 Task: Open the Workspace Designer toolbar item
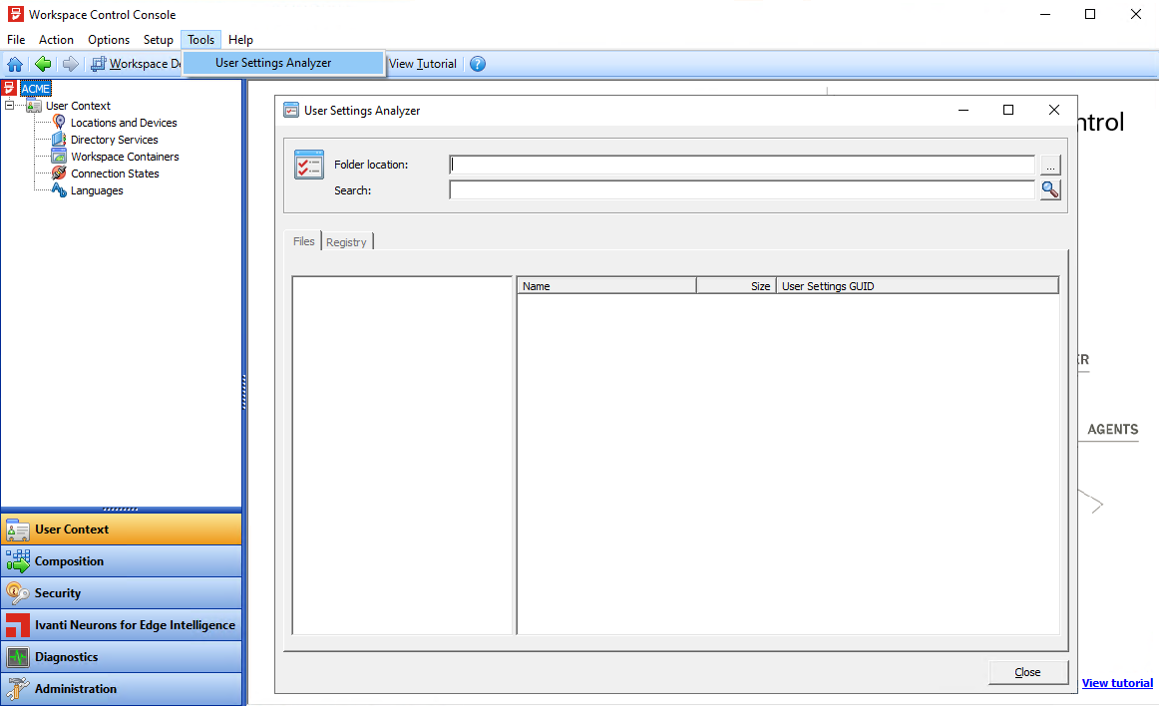(136, 64)
